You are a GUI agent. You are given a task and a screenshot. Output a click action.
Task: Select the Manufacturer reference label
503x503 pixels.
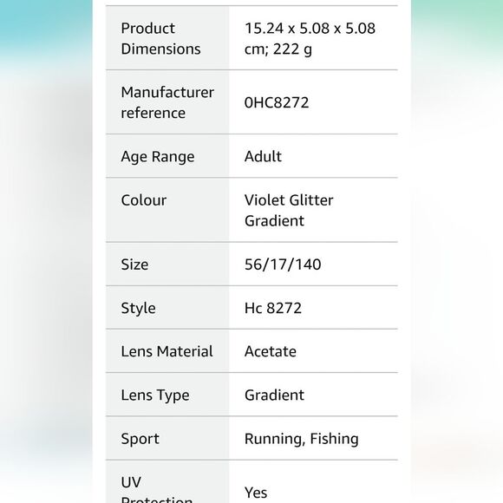(x=167, y=102)
